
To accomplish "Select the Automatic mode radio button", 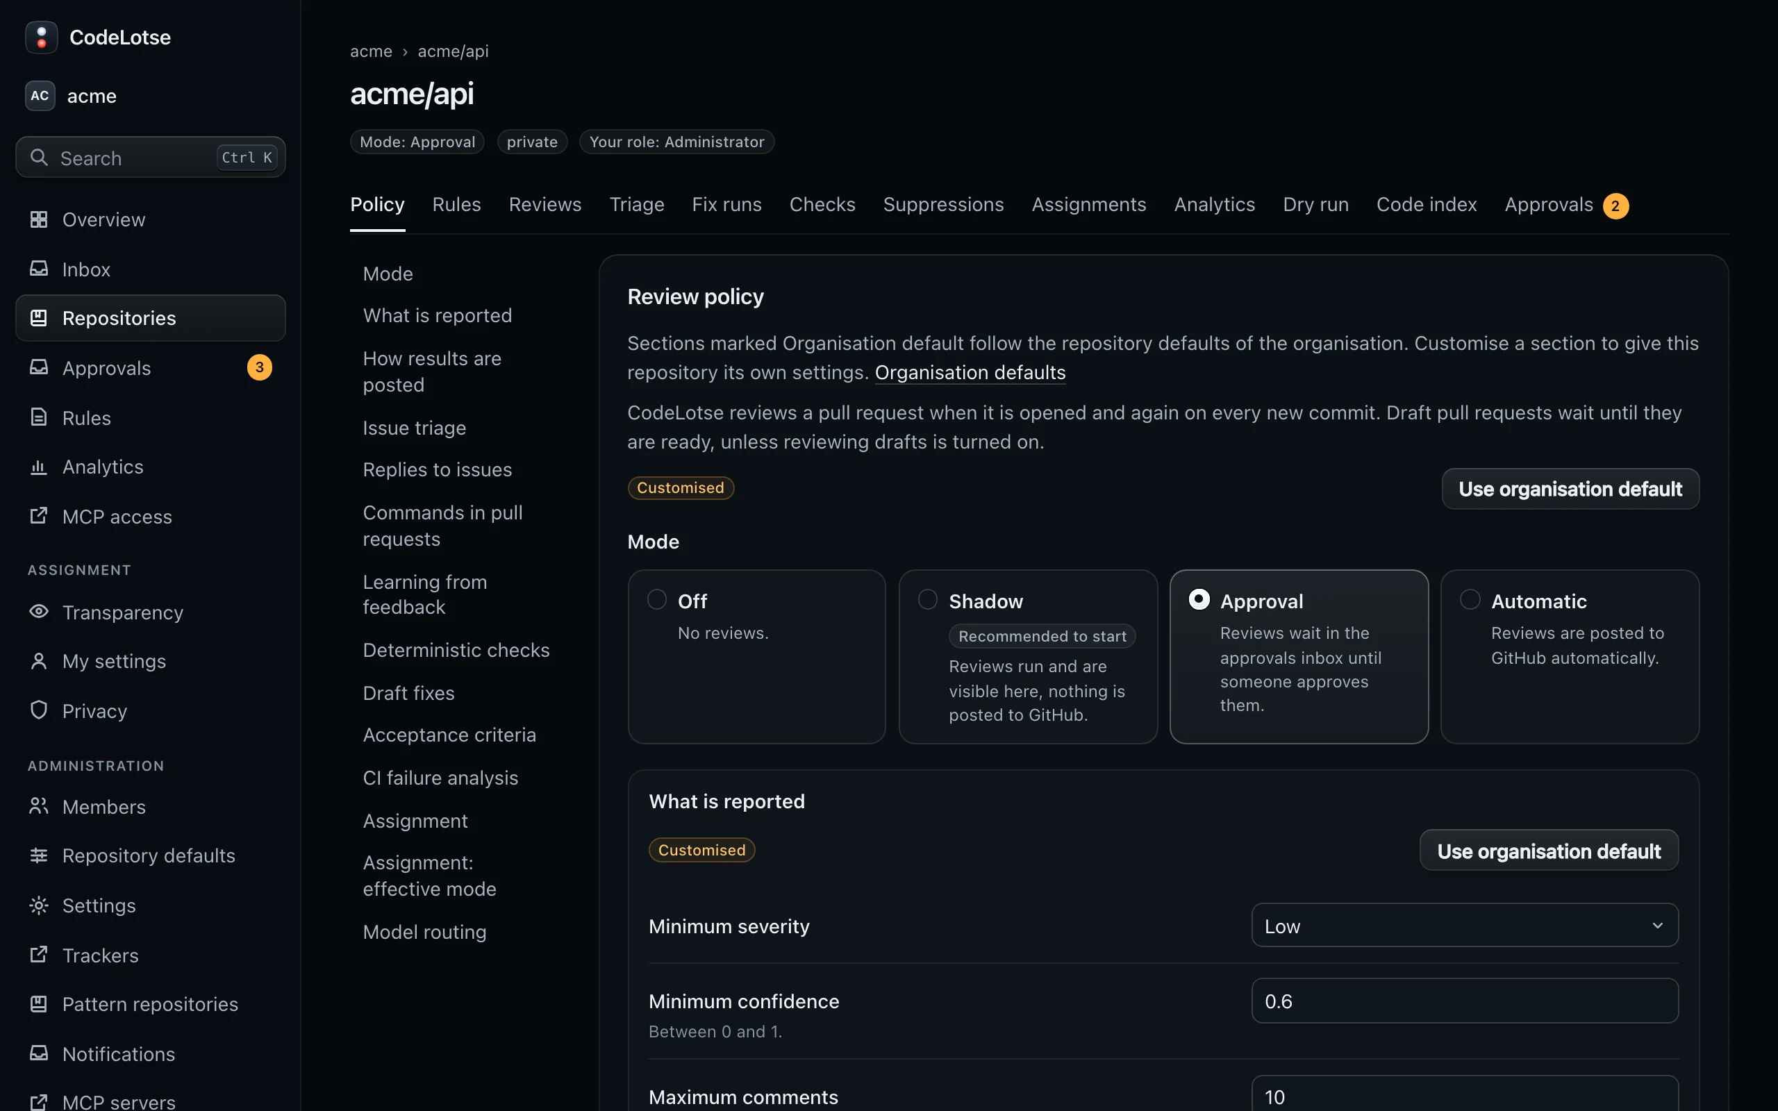I will point(1470,599).
